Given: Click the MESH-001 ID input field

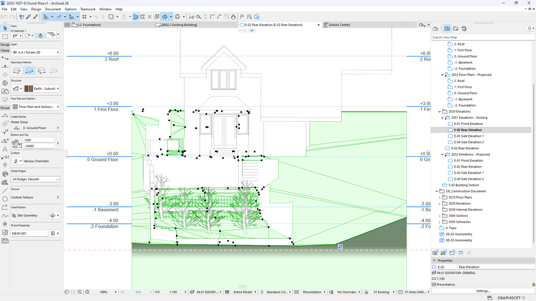Looking at the screenshot, I should [x=30, y=234].
